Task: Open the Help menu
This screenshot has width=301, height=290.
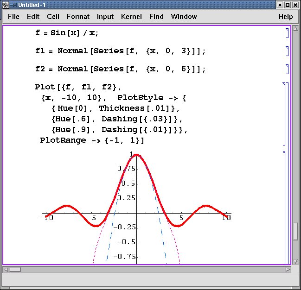Action: [x=286, y=17]
